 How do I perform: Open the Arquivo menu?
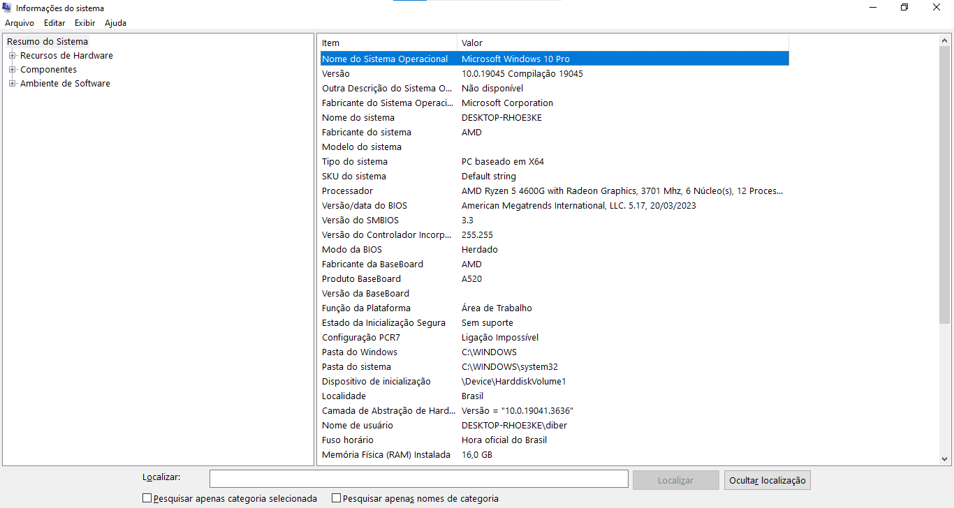pos(20,23)
